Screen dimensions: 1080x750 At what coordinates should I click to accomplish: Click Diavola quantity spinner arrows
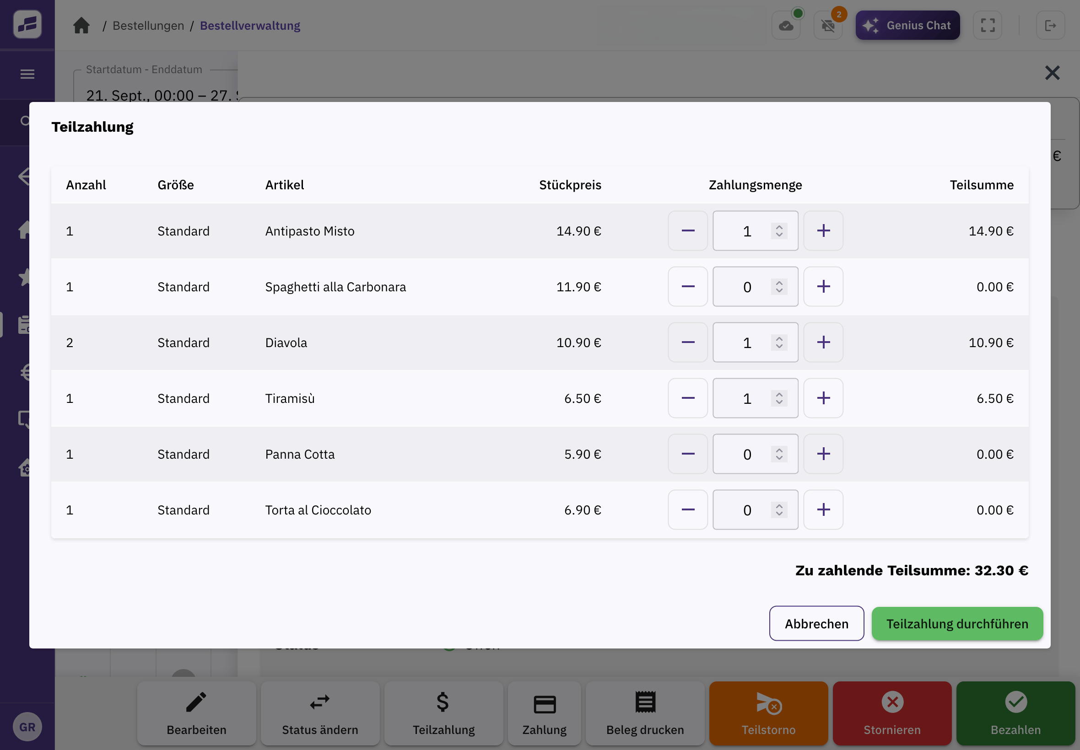click(x=779, y=343)
